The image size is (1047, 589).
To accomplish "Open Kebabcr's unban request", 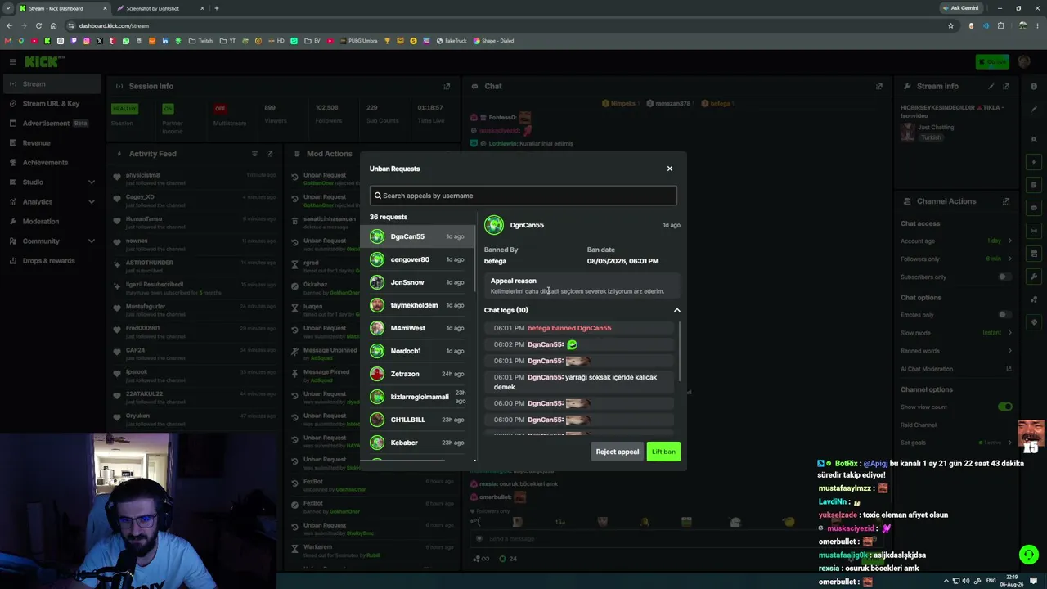I will [417, 443].
